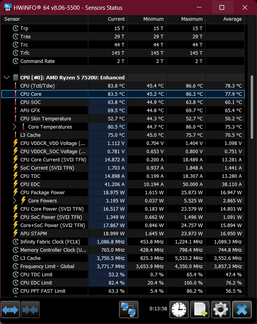The image size is (257, 324).
Task: Select Core+SoC Power (SVI2 TFN) row
Action: coord(123,225)
